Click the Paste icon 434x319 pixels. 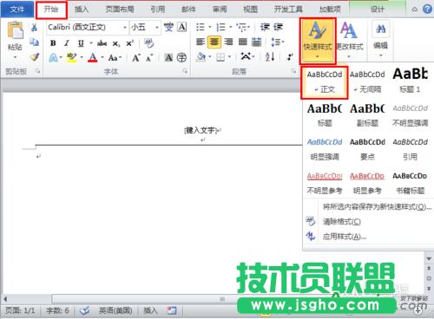coord(15,30)
